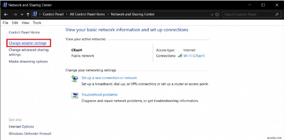Go back with the back arrow
Screen dimensions: 284x140
pyautogui.click(x=6, y=15)
